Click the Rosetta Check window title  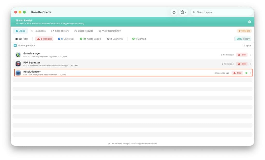pos(41,12)
